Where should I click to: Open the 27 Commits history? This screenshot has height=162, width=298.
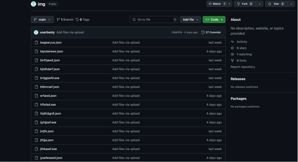point(211,32)
